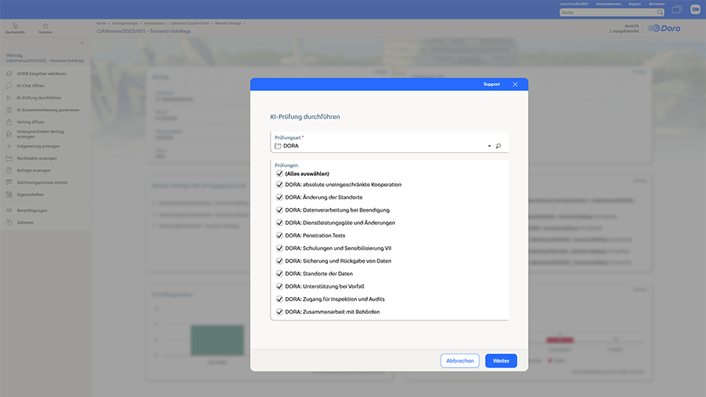
Task: Click Untergeordneten Vertrag erzeugen icon
Action: (9, 134)
